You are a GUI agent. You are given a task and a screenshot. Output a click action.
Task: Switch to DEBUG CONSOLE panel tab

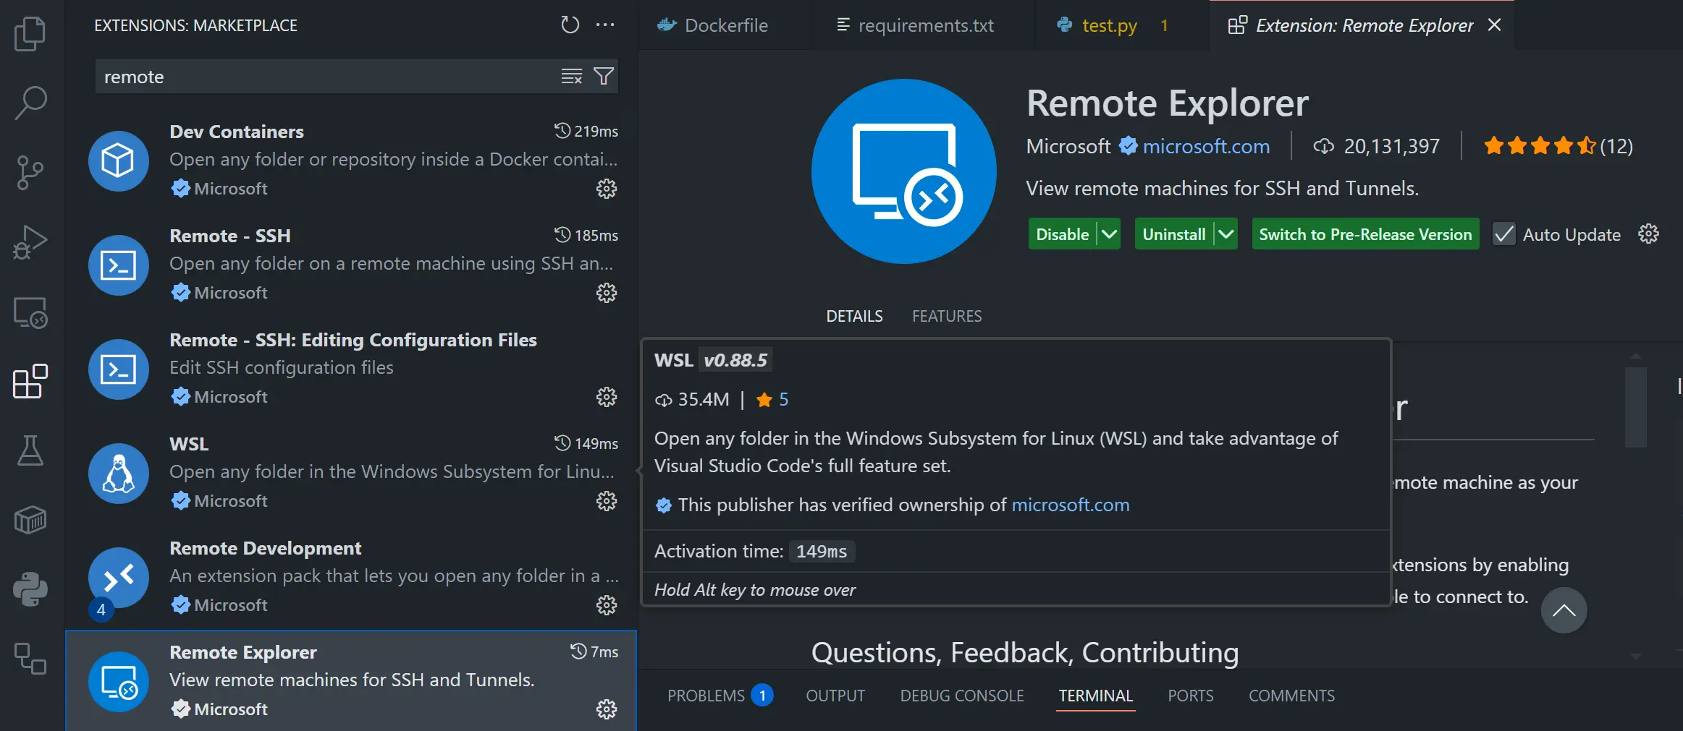[x=961, y=696]
